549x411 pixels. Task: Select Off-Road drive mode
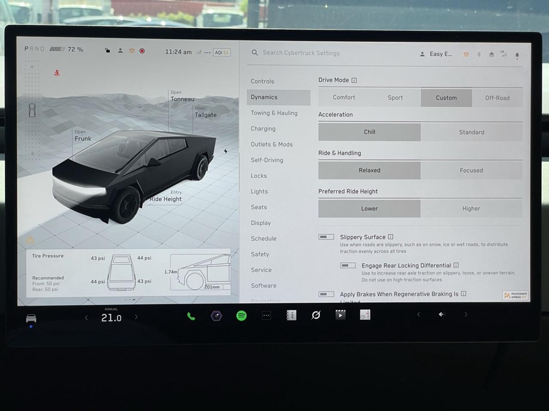(x=497, y=98)
